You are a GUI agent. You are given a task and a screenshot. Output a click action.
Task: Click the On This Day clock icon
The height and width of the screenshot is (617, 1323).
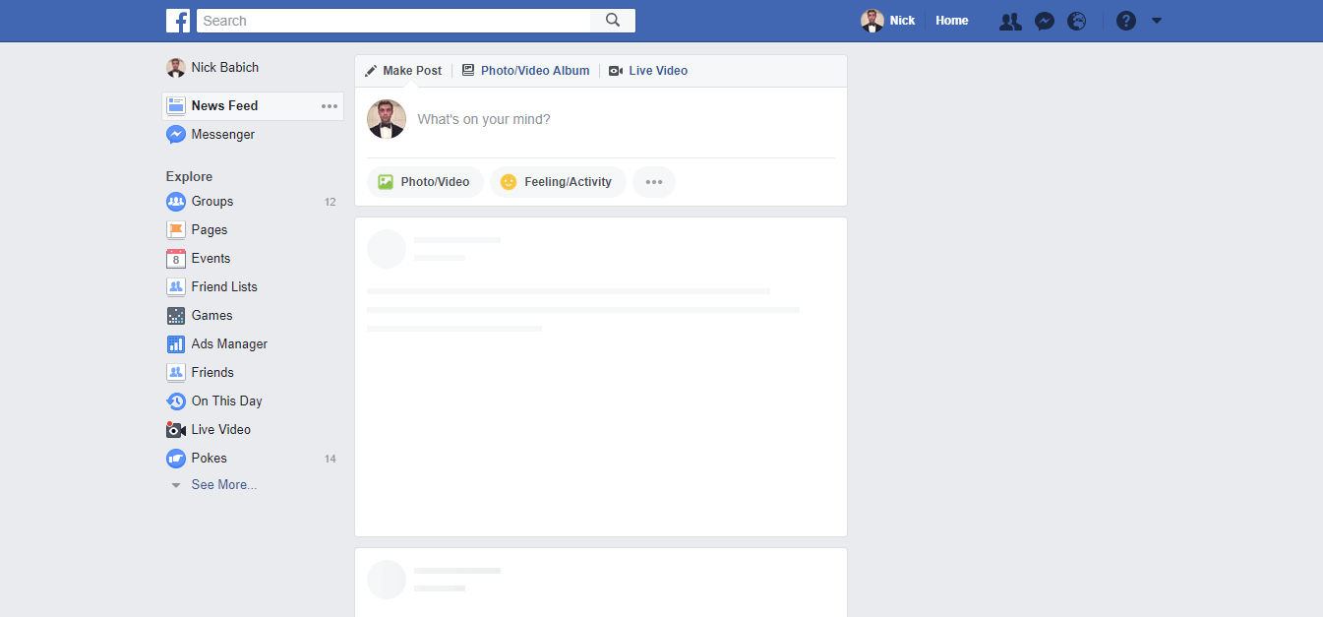click(176, 401)
